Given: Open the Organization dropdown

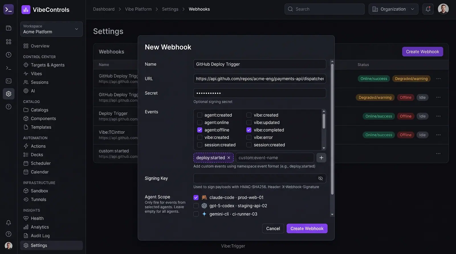Looking at the screenshot, I should click(394, 9).
